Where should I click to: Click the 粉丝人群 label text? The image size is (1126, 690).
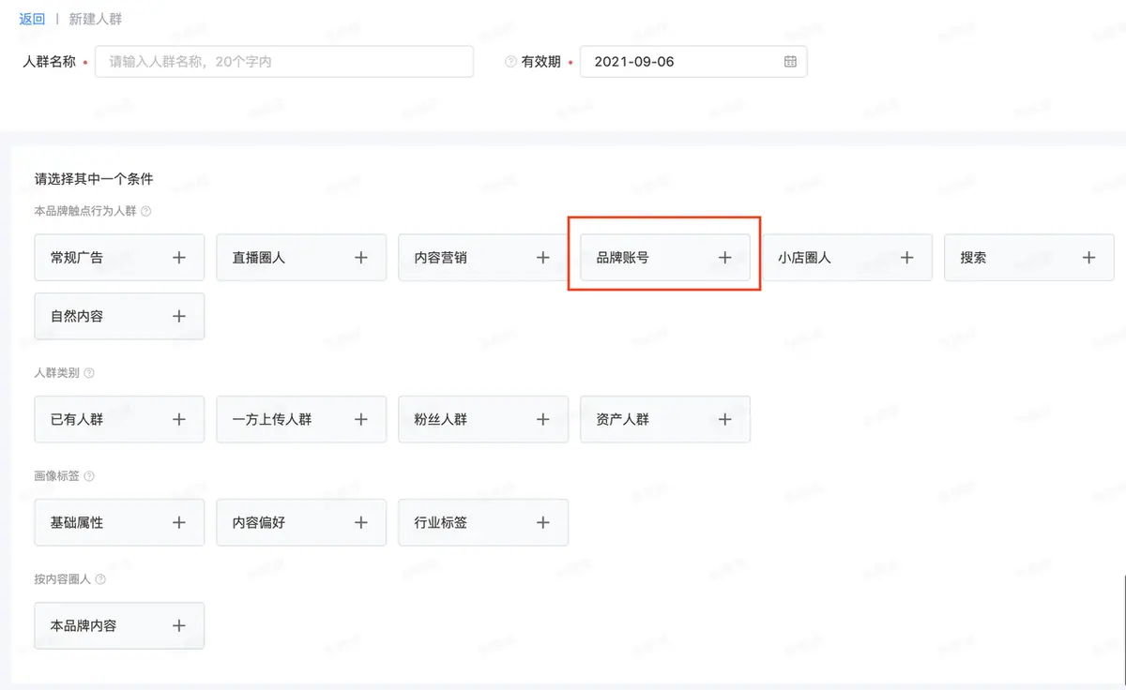pyautogui.click(x=441, y=419)
